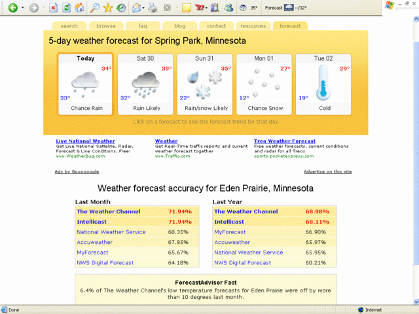Open the Treo Weather Forecast ad link

coord(285,141)
